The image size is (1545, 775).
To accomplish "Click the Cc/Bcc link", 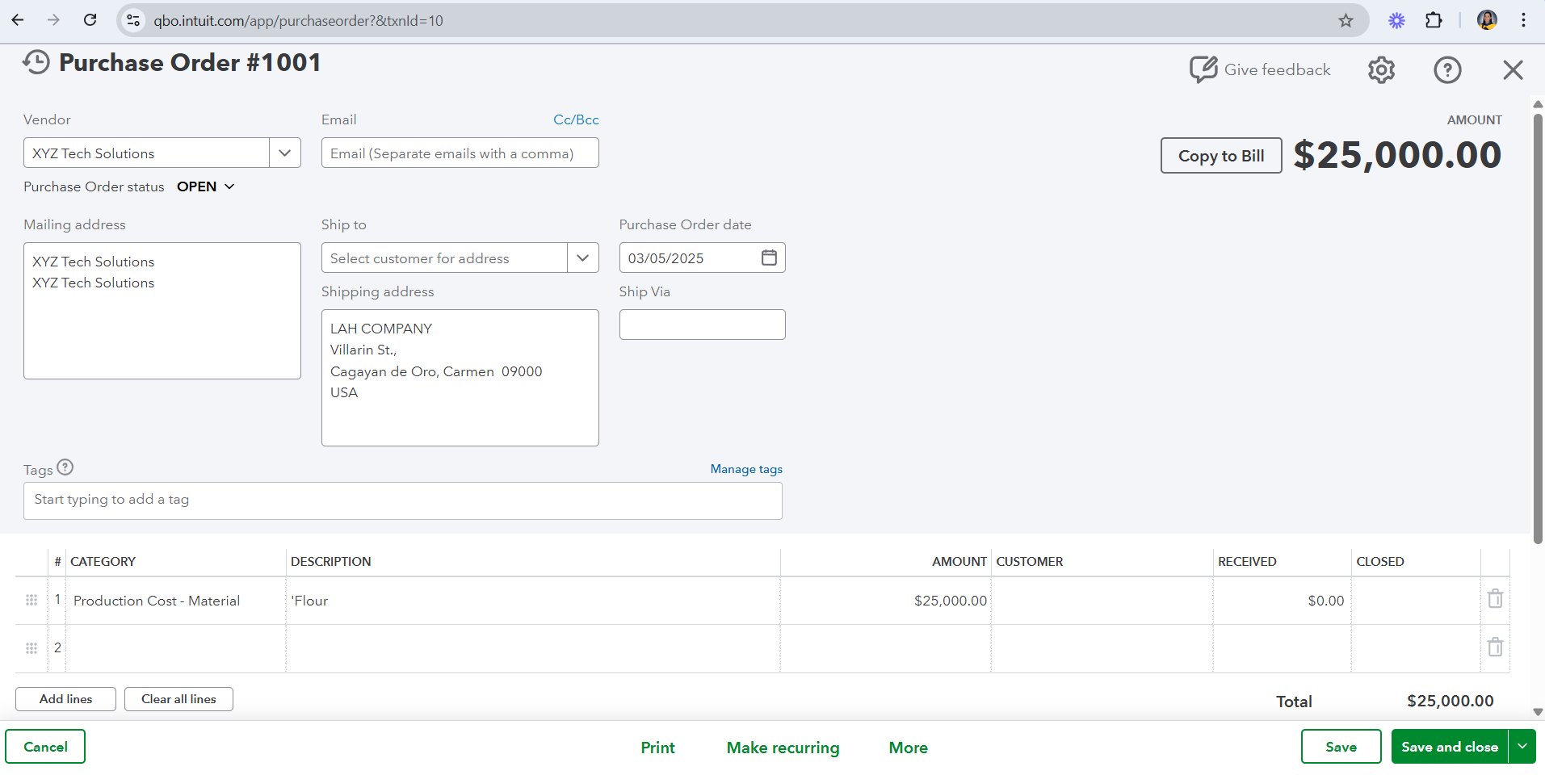I will [576, 119].
